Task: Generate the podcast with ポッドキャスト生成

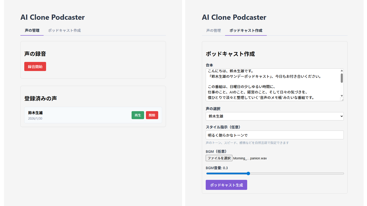Action: 226,185
